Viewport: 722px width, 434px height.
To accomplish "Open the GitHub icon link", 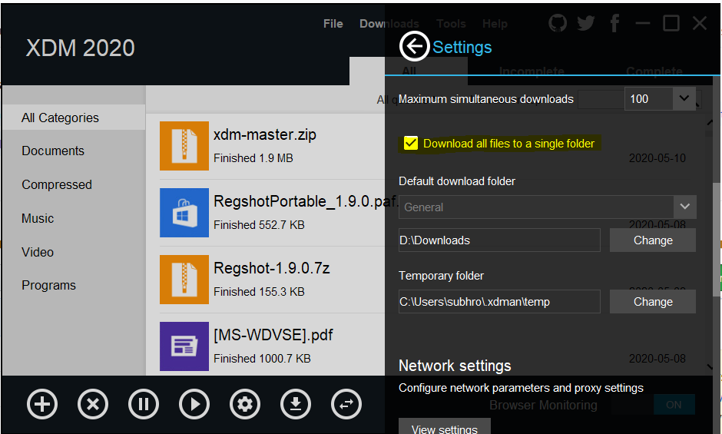I will (558, 22).
